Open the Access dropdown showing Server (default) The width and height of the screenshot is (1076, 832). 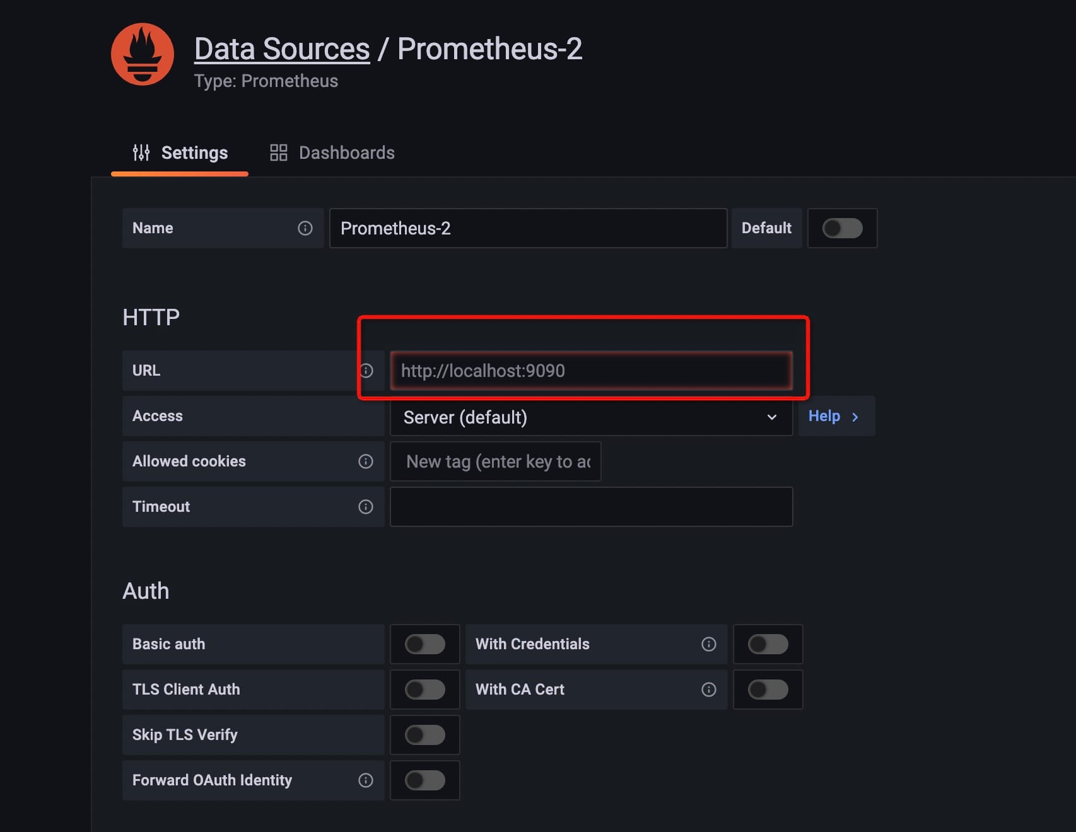pos(591,417)
